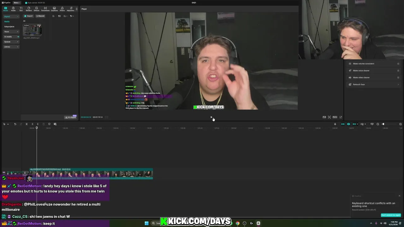Expand the Spaces section

pyautogui.click(x=11, y=42)
